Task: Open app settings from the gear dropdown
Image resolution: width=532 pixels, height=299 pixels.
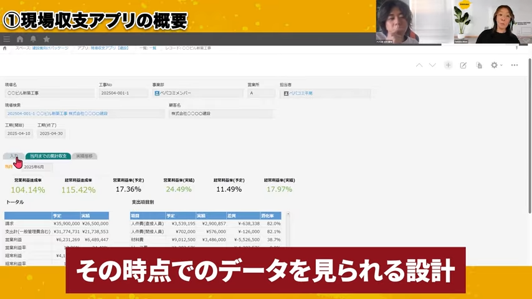Action: (x=496, y=65)
